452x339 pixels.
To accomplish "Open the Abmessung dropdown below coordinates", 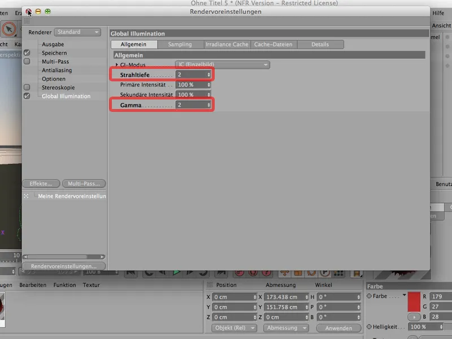I will [x=286, y=328].
